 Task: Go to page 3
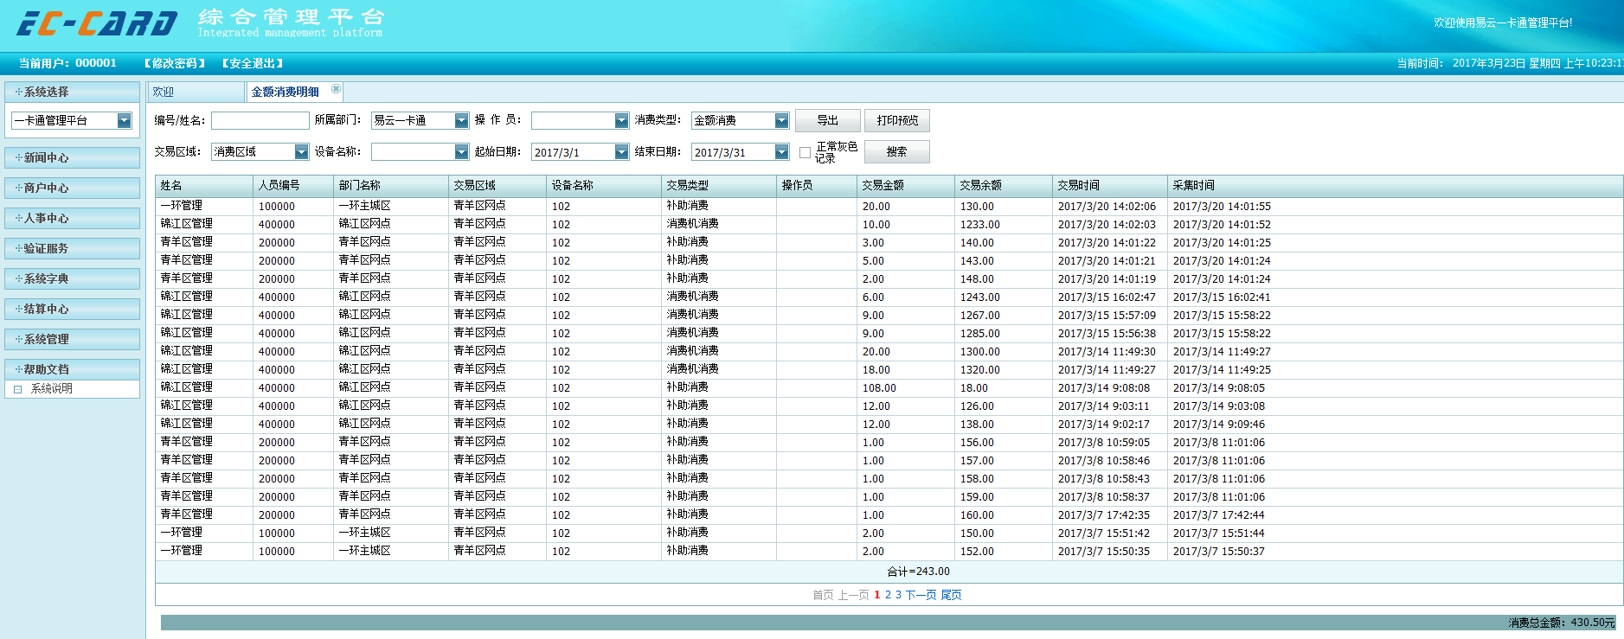(898, 595)
